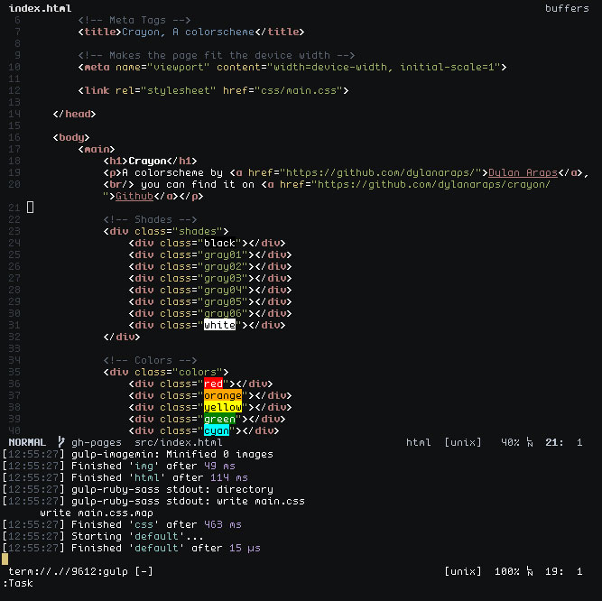This screenshot has width=602, height=601.
Task: Click the green highlighted class value
Action: [219, 419]
